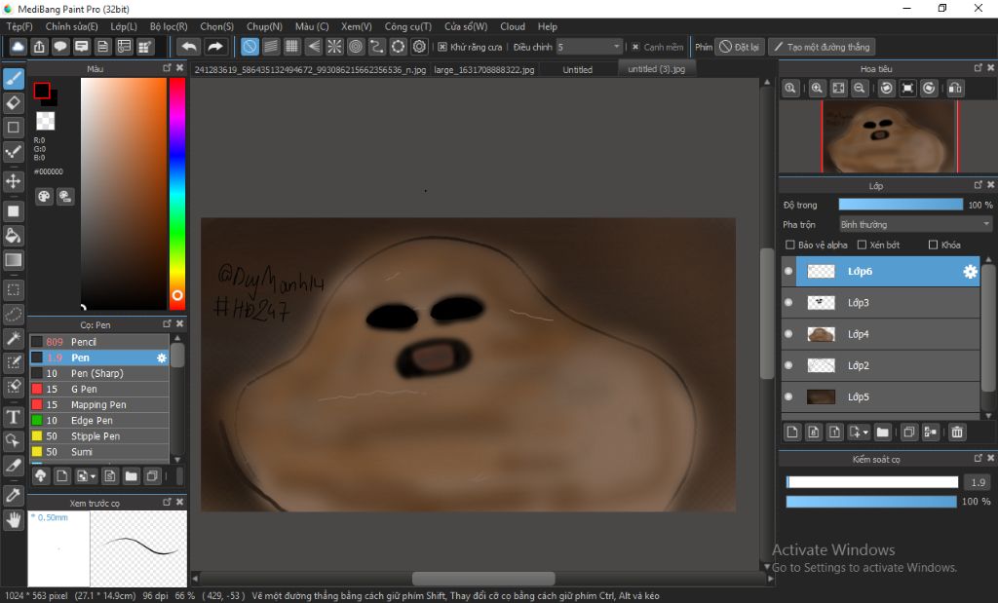
Task: Select the G Pen brush
Action: pos(99,389)
